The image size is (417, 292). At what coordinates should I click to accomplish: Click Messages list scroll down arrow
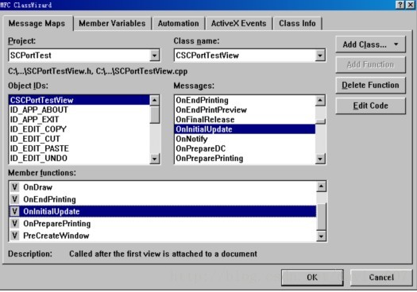tap(320, 159)
